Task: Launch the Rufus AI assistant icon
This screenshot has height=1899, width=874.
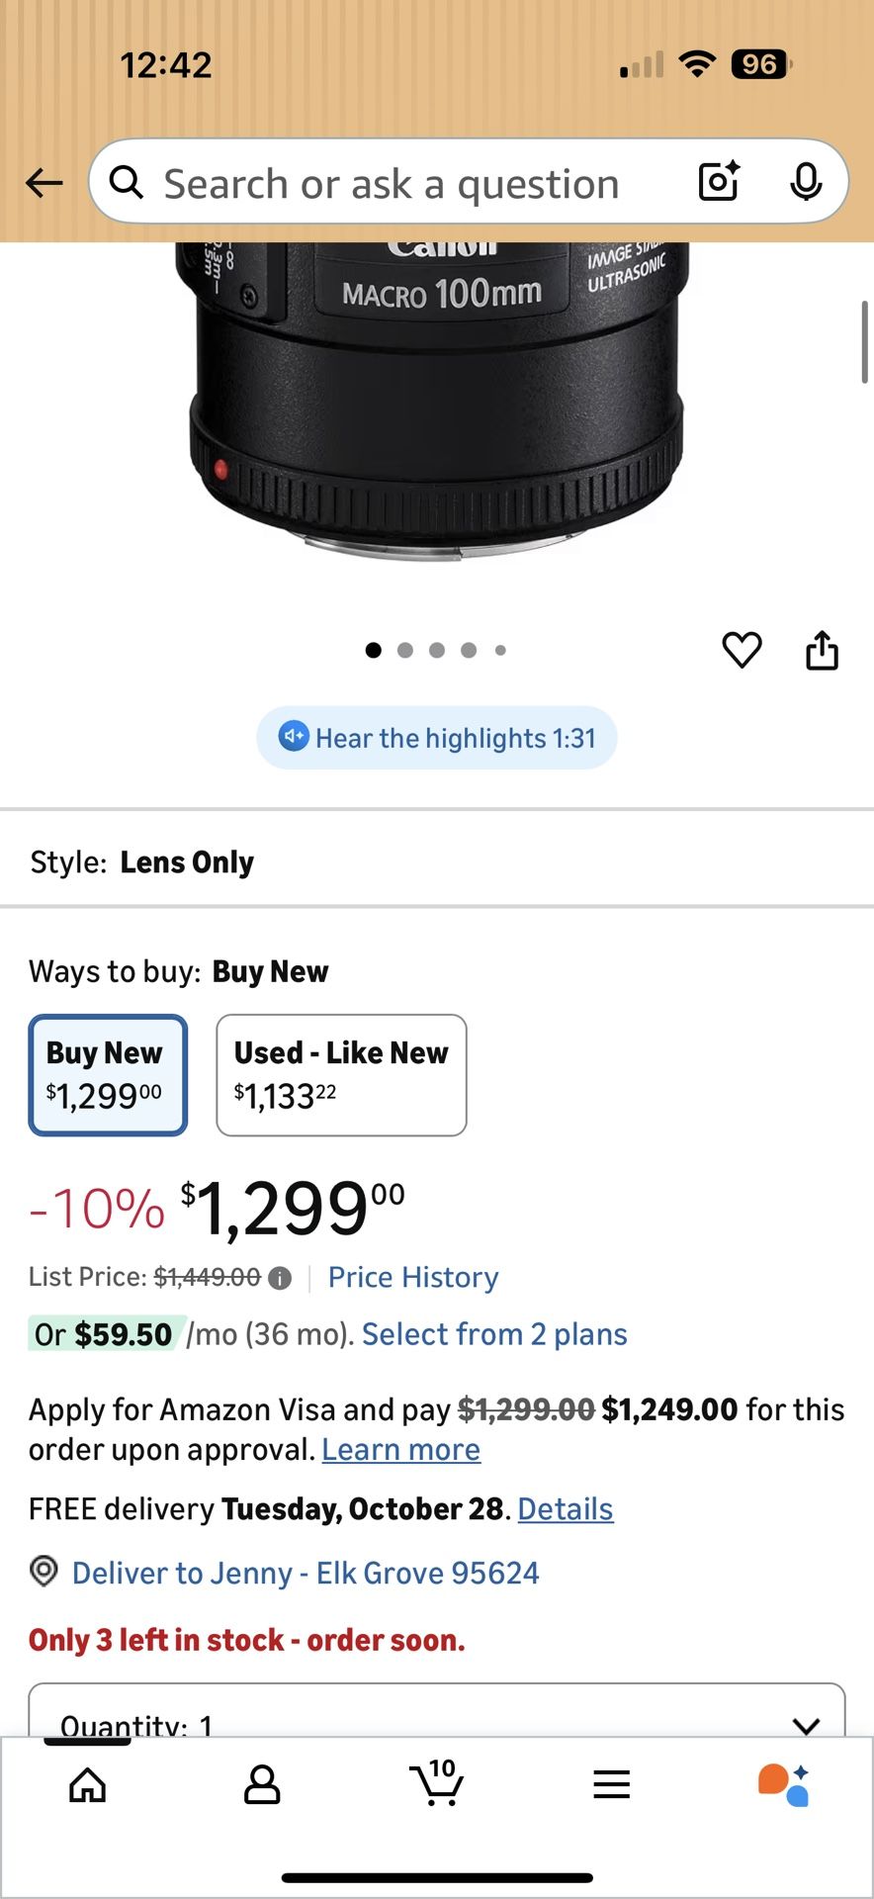Action: (x=784, y=1784)
